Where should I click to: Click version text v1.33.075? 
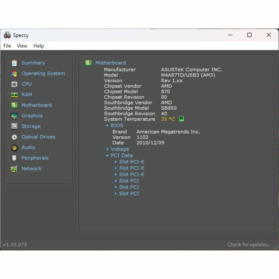coord(15,244)
